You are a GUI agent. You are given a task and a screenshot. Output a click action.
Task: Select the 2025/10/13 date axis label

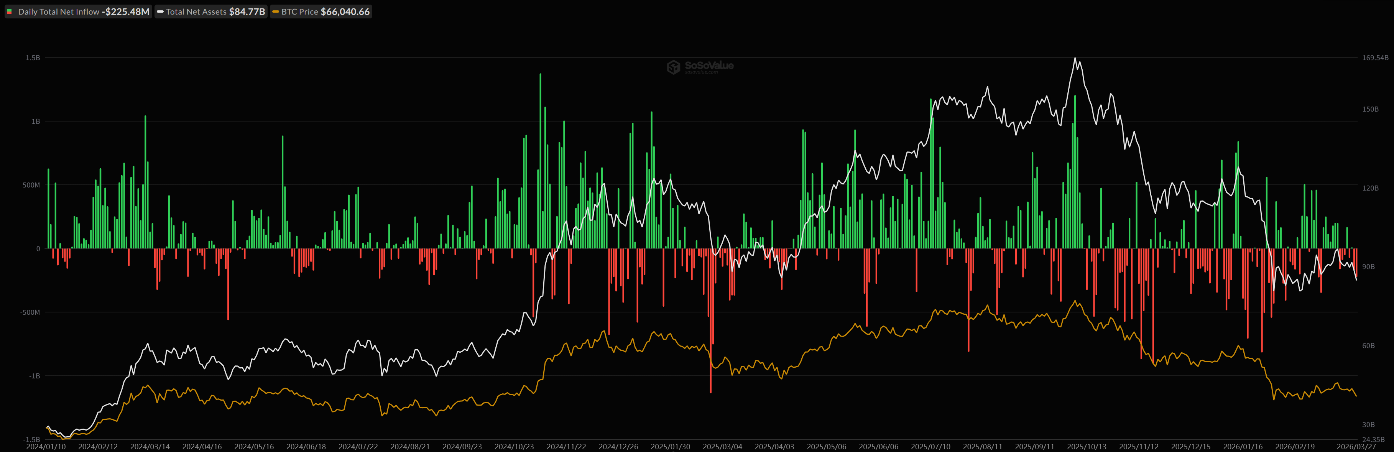(x=1087, y=447)
